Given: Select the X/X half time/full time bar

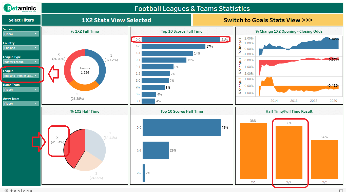Looking at the screenshot, I should [x=289, y=152].
